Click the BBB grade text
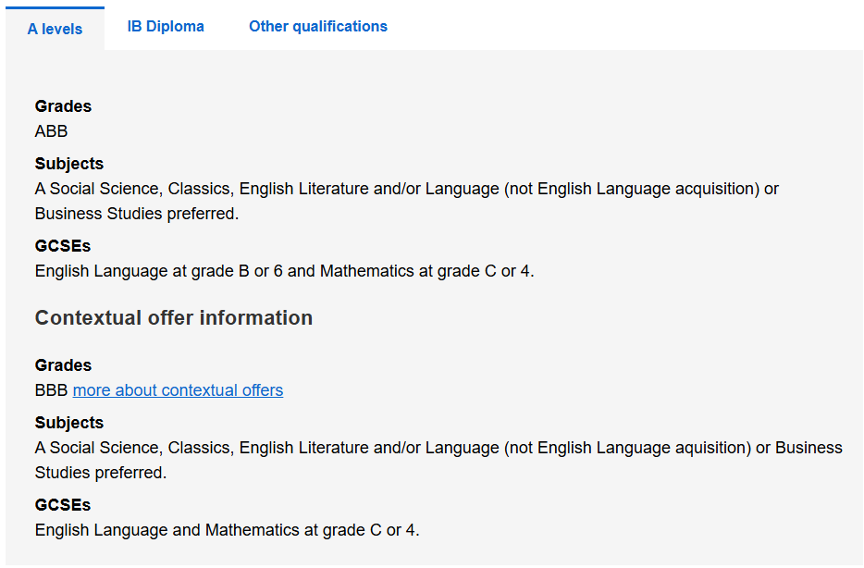 tap(52, 390)
